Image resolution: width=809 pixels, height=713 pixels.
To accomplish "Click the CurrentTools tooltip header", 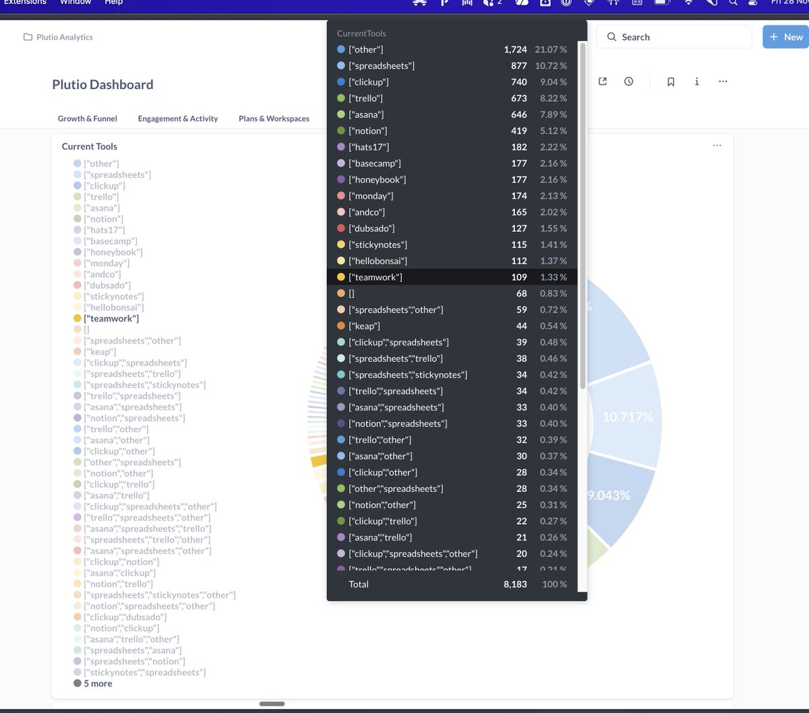I will click(361, 33).
